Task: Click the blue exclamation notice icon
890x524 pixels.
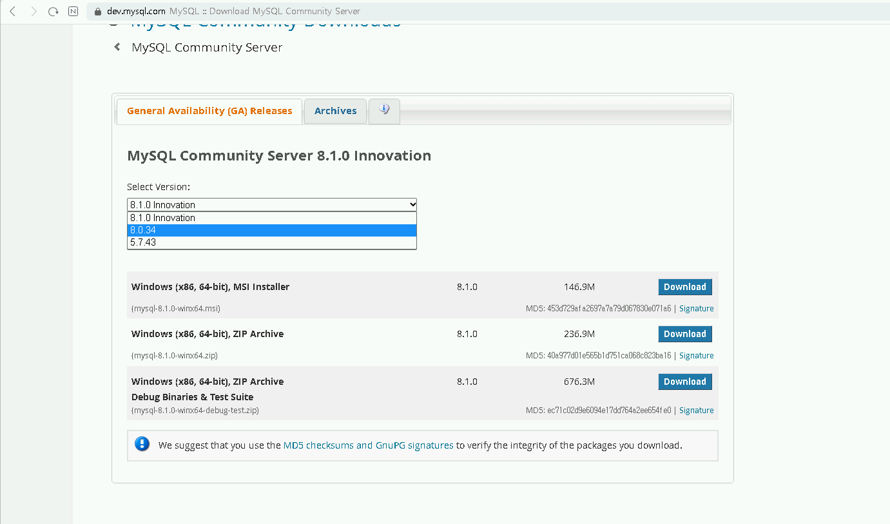Action: pos(142,444)
